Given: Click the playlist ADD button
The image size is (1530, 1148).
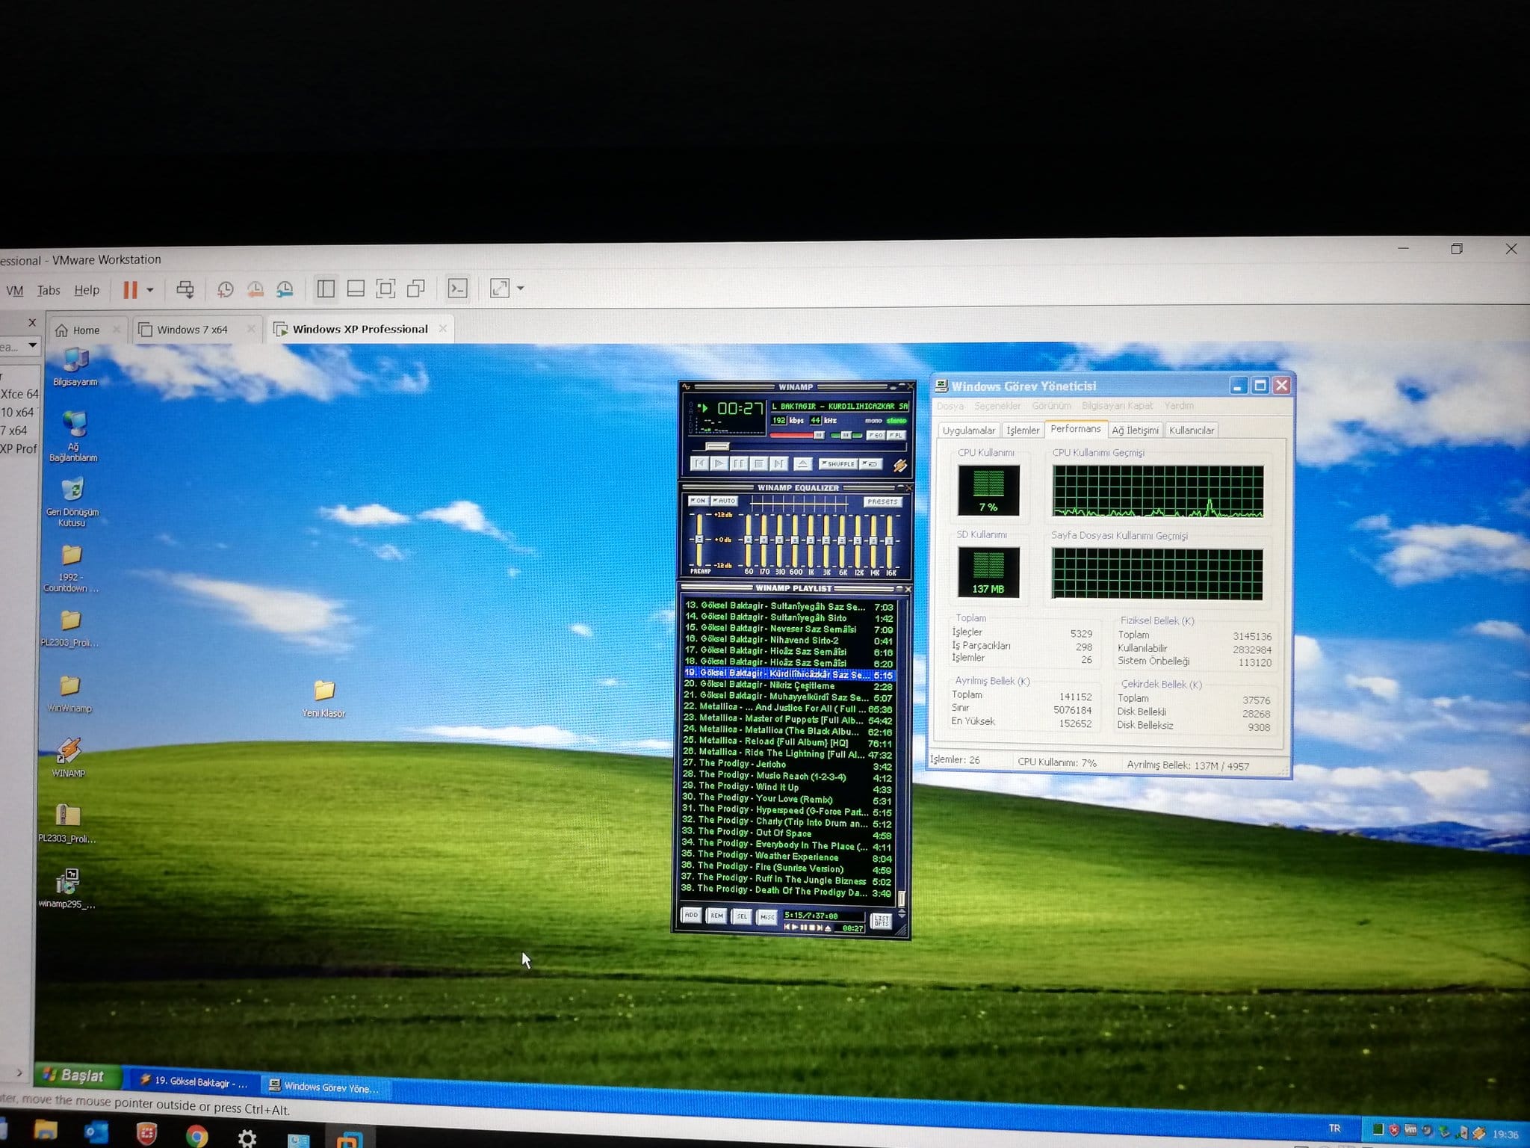Looking at the screenshot, I should click(691, 915).
